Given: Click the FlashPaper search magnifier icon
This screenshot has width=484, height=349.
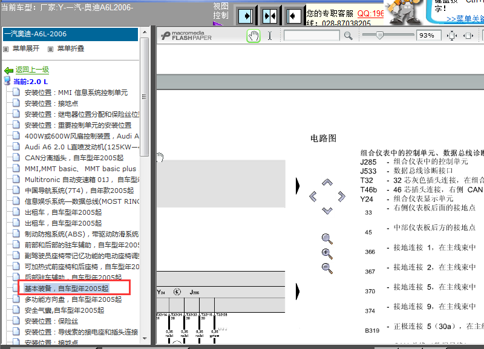Looking at the screenshot, I should tap(348, 36).
